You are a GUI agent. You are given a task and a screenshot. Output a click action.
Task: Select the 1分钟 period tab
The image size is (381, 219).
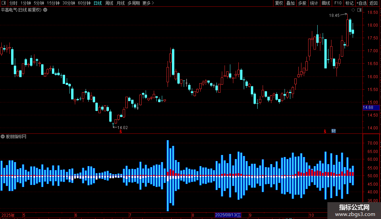click(x=26, y=3)
